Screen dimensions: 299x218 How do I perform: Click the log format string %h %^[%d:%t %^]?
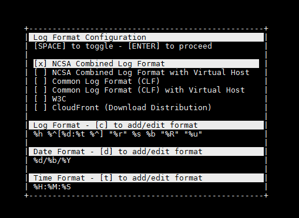coord(68,134)
